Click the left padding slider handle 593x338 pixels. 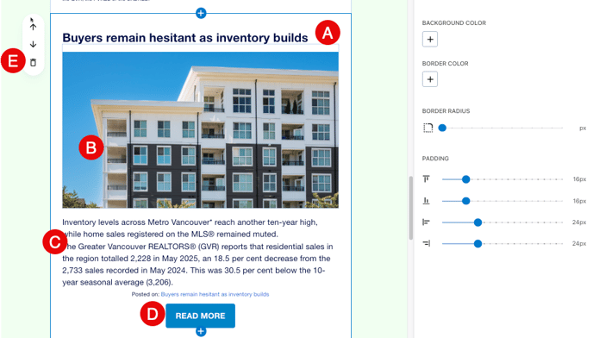pos(478,222)
